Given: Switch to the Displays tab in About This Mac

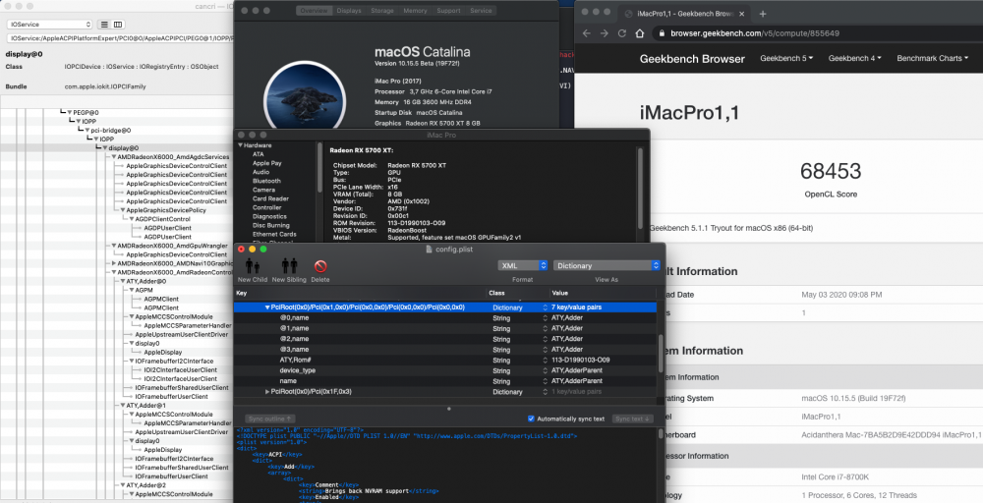Looking at the screenshot, I should click(x=349, y=11).
